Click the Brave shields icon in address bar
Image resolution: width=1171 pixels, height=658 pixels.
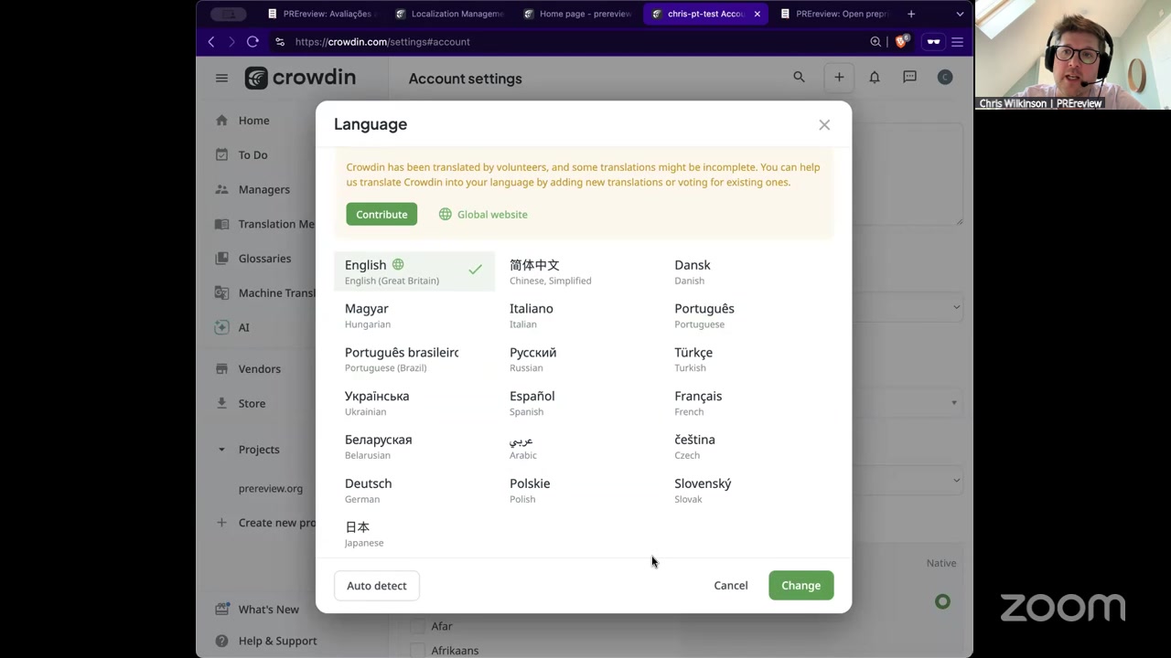coord(901,42)
